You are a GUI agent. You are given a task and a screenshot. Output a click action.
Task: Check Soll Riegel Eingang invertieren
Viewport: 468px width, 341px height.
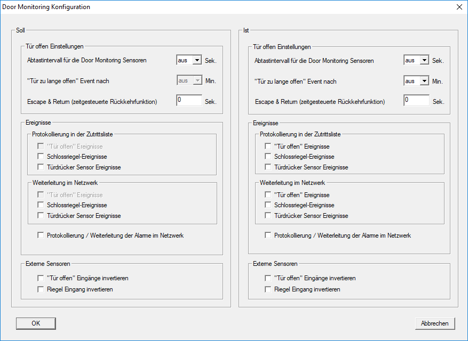click(x=41, y=289)
